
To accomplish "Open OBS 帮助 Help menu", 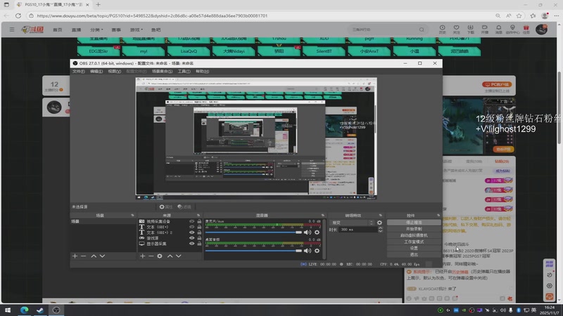I will pyautogui.click(x=202, y=72).
